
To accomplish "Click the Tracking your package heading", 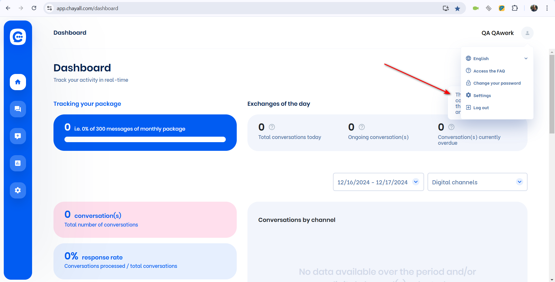I will click(87, 104).
